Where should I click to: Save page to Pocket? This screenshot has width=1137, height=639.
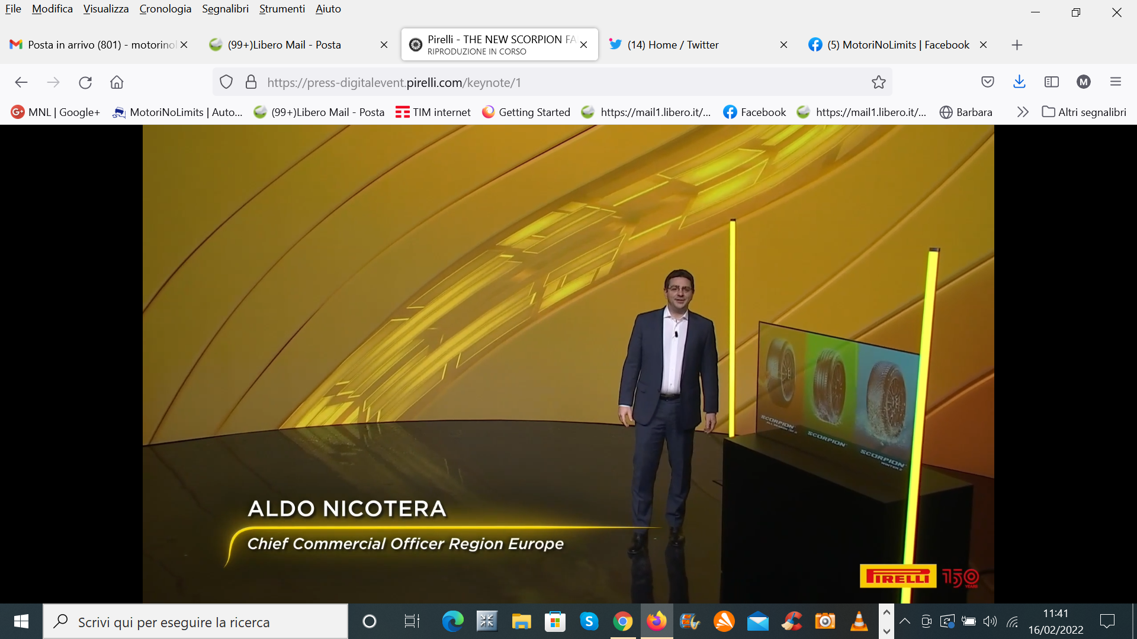pos(987,82)
